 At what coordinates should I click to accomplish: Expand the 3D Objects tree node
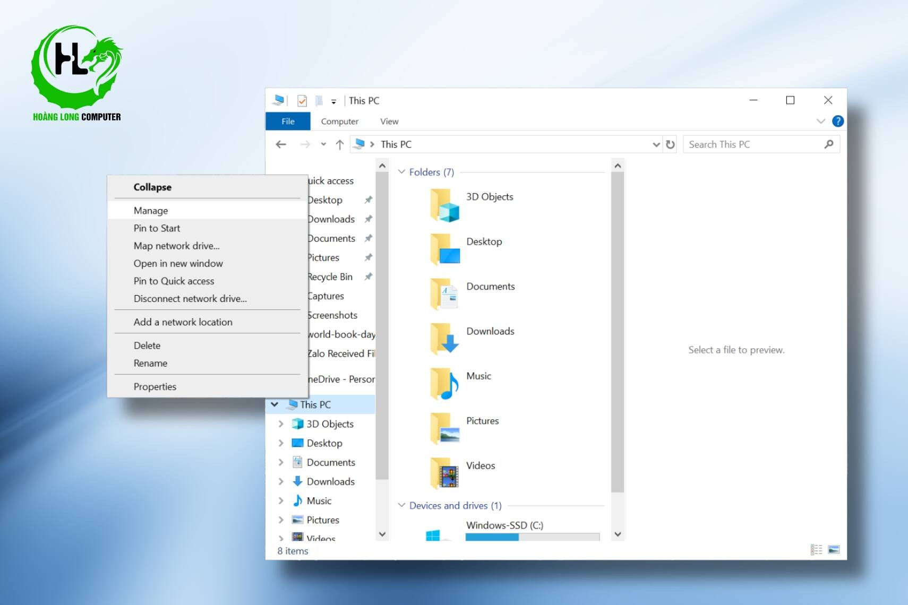tap(281, 423)
